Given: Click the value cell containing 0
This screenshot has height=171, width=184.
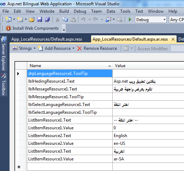Looking at the screenshot, I should [x=148, y=128].
